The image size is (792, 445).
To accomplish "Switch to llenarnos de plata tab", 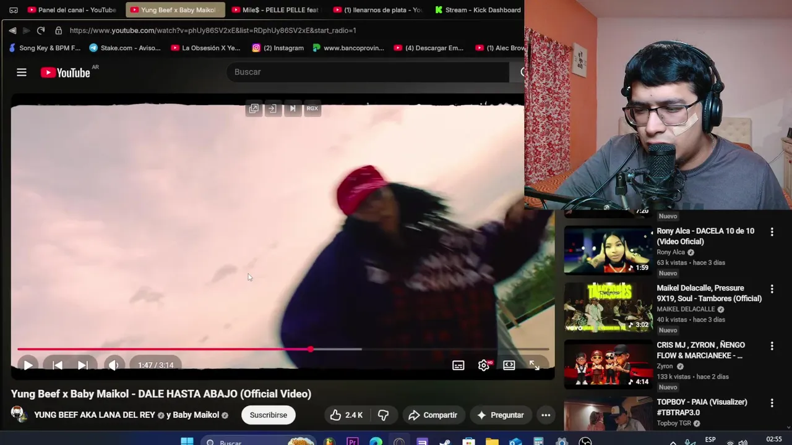I will [377, 10].
